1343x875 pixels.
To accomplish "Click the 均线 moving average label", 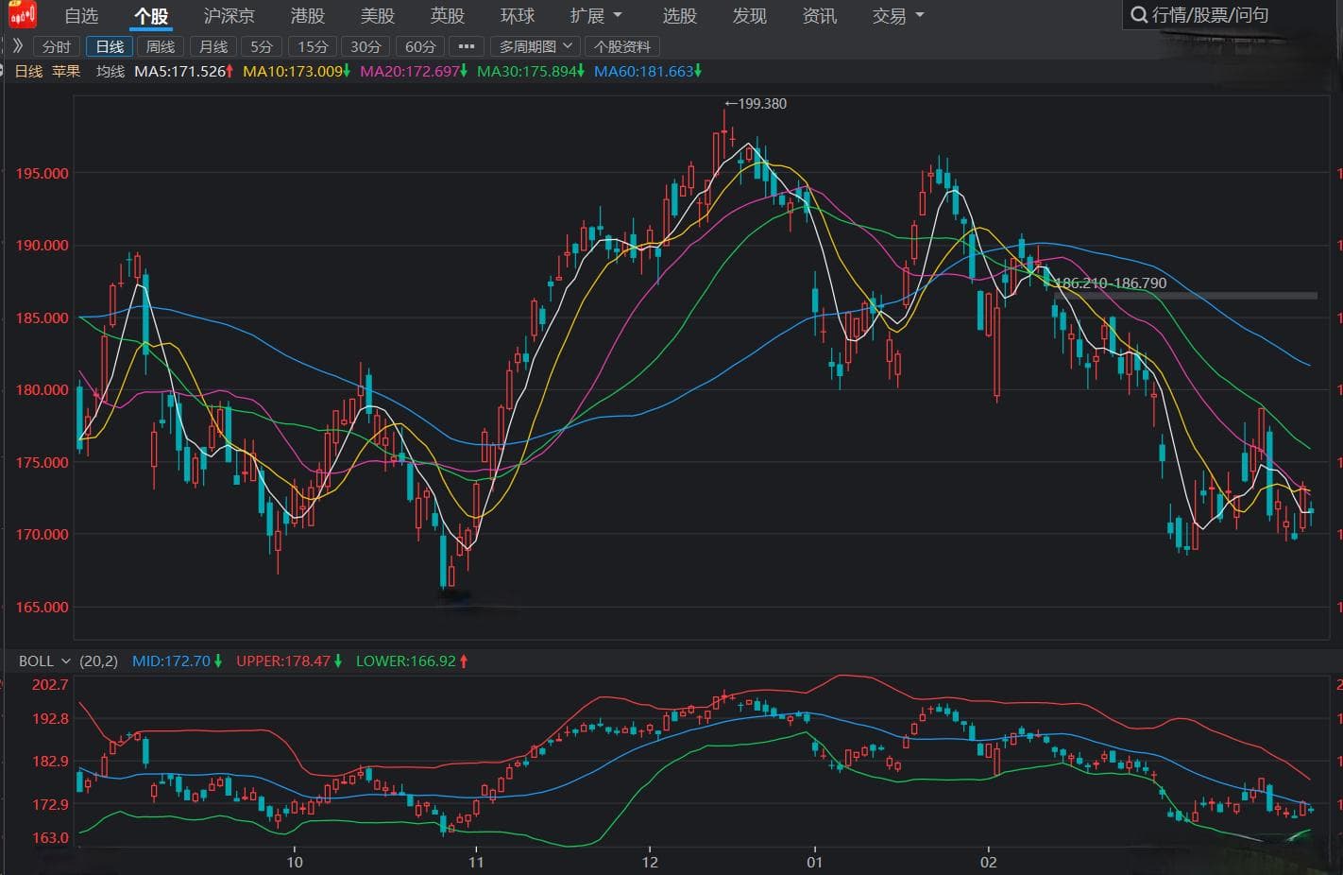I will [x=110, y=72].
